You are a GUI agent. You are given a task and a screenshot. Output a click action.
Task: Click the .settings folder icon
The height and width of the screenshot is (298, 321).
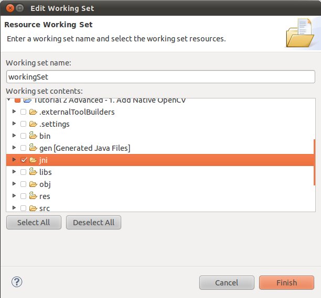[33, 124]
